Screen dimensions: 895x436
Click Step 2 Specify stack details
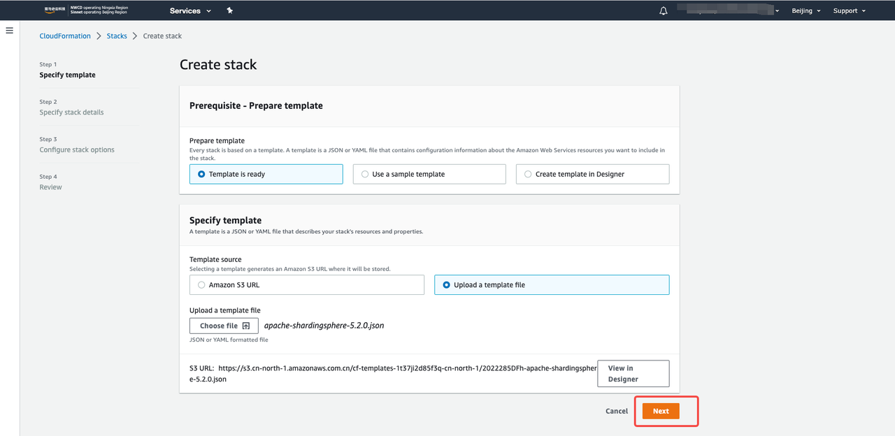point(71,112)
